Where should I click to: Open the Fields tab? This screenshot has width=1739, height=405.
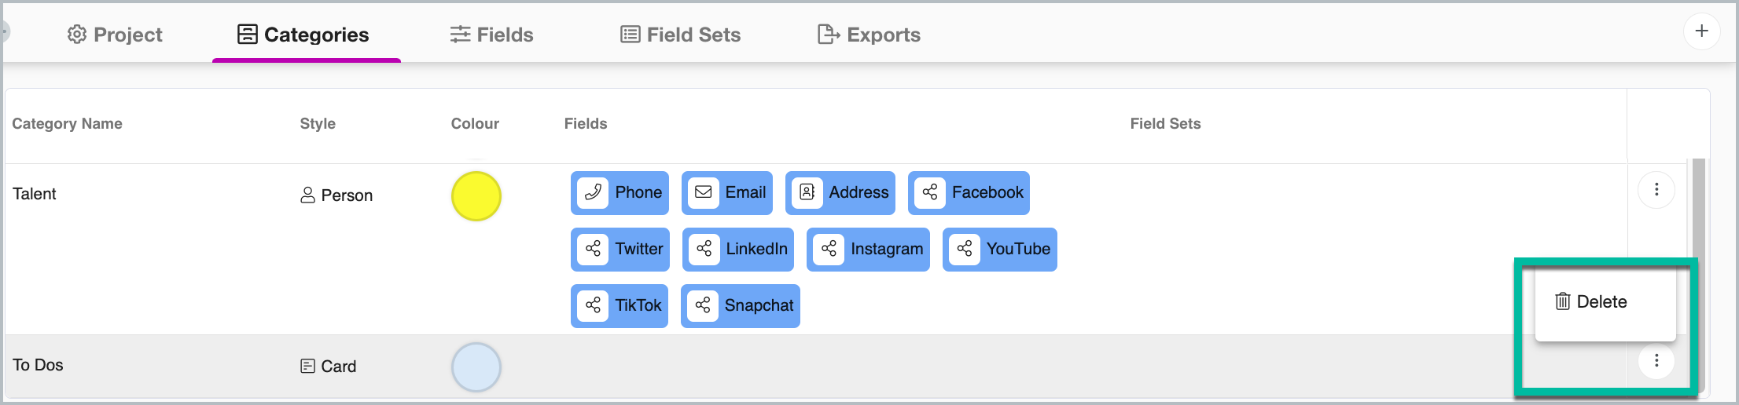click(x=492, y=35)
